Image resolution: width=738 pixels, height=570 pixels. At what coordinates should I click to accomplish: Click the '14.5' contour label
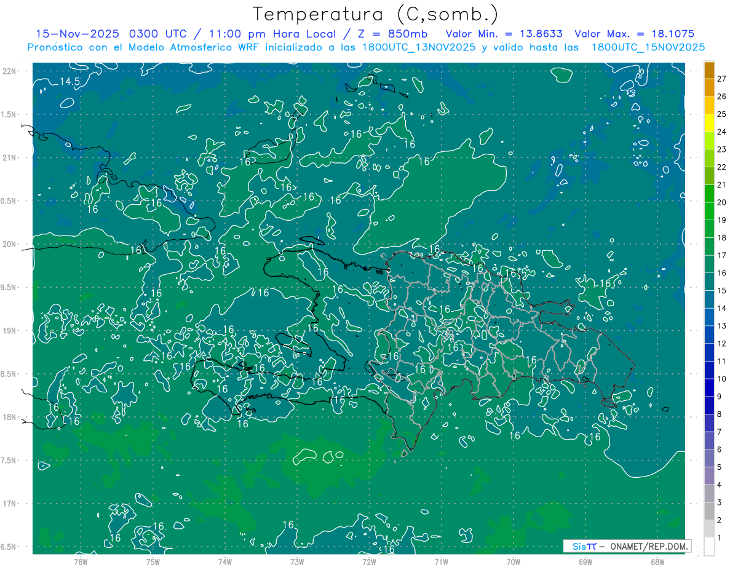(x=69, y=82)
